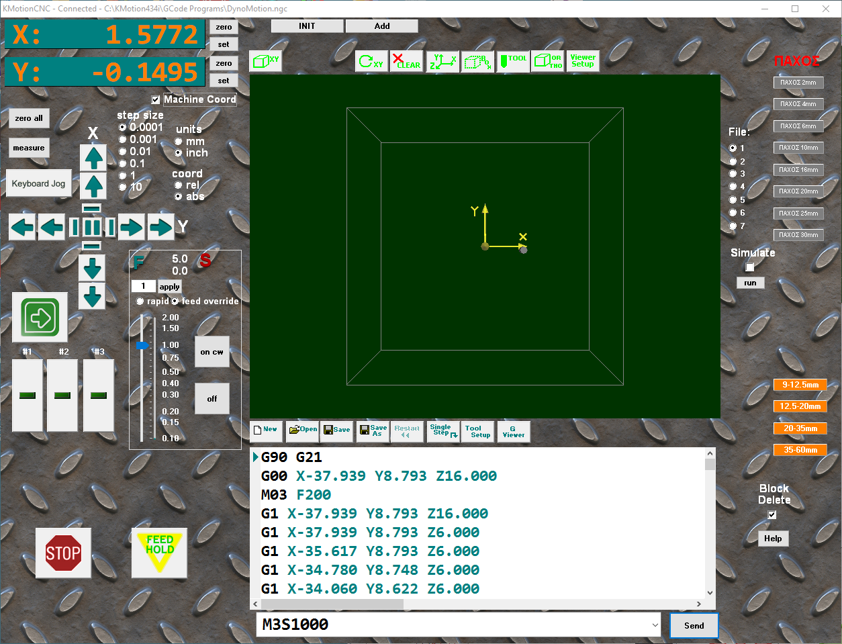Click the rotate XY view icon
The image size is (842, 644).
[371, 61]
